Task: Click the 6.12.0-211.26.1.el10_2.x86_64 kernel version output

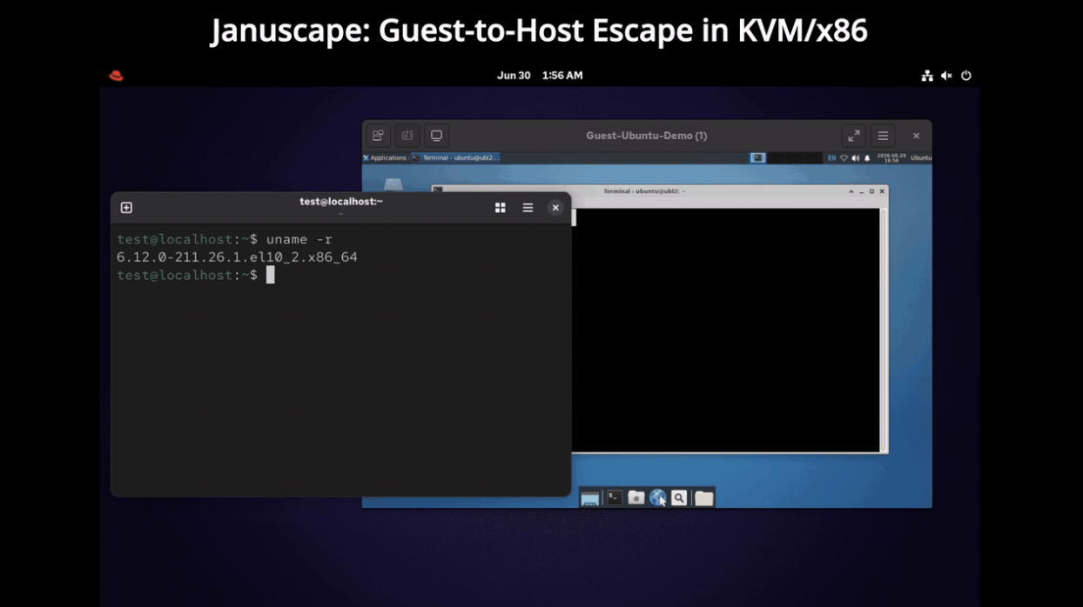Action: (x=237, y=257)
